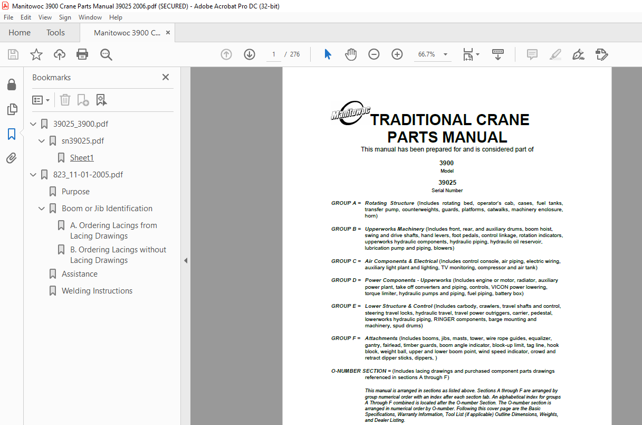
Task: Open bookmarks options menu dropdown
Action: click(x=41, y=100)
